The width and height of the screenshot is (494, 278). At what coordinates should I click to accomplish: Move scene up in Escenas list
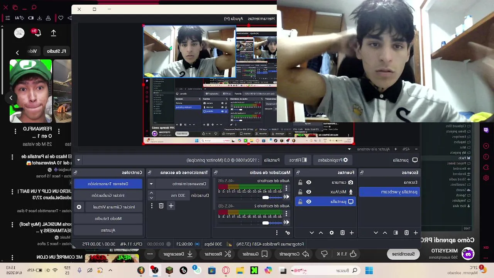385,233
